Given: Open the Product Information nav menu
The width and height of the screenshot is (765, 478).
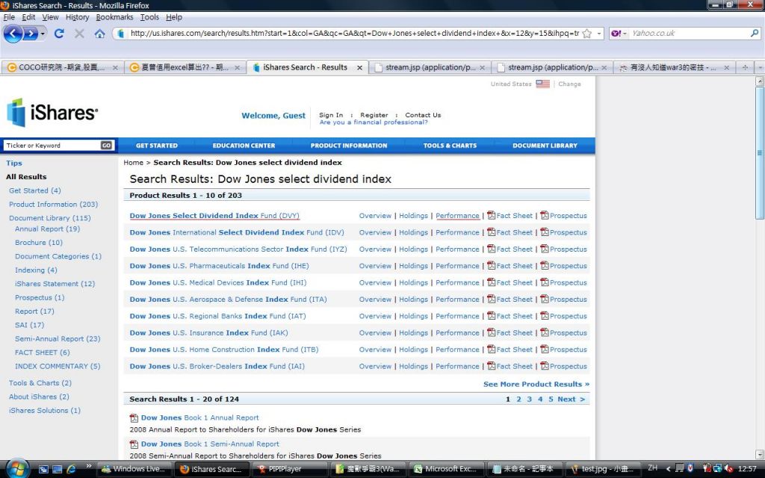Looking at the screenshot, I should coord(349,146).
